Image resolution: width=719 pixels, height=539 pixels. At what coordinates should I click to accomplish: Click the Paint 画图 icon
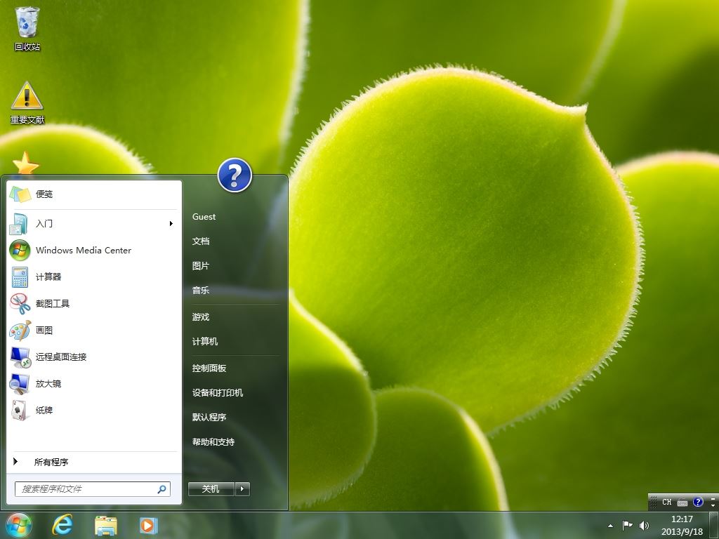point(20,331)
